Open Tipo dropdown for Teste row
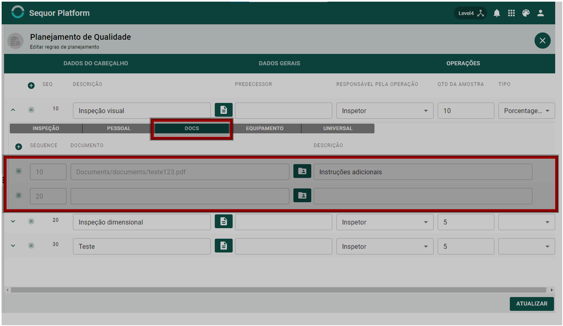 click(527, 246)
